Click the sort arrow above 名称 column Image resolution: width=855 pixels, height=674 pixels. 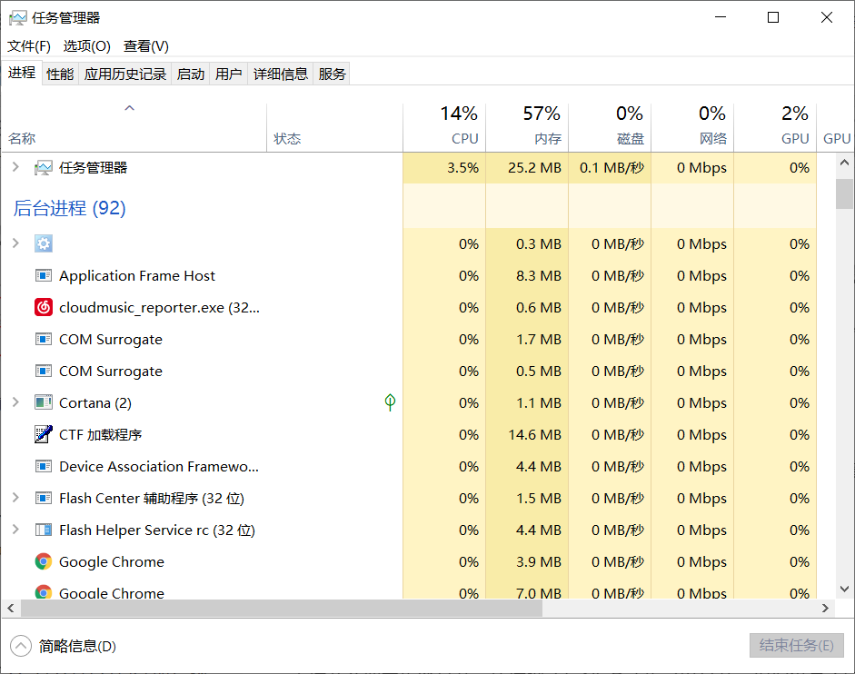(129, 108)
